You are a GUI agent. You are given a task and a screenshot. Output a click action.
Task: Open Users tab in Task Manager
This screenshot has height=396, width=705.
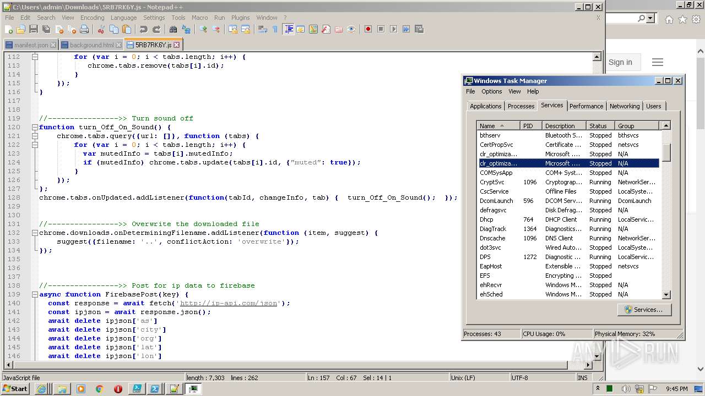[x=653, y=106]
